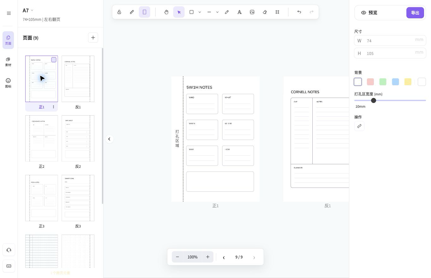This screenshot has width=431, height=278.
Task: Select the hand pan tool
Action: click(x=166, y=12)
